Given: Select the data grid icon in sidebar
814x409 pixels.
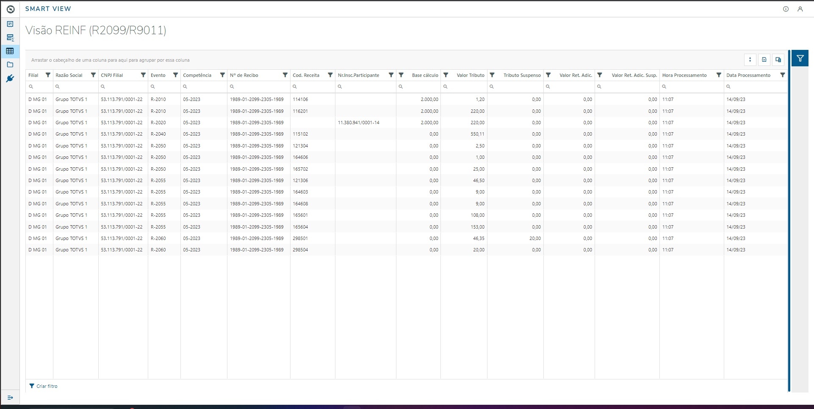Looking at the screenshot, I should pyautogui.click(x=10, y=51).
